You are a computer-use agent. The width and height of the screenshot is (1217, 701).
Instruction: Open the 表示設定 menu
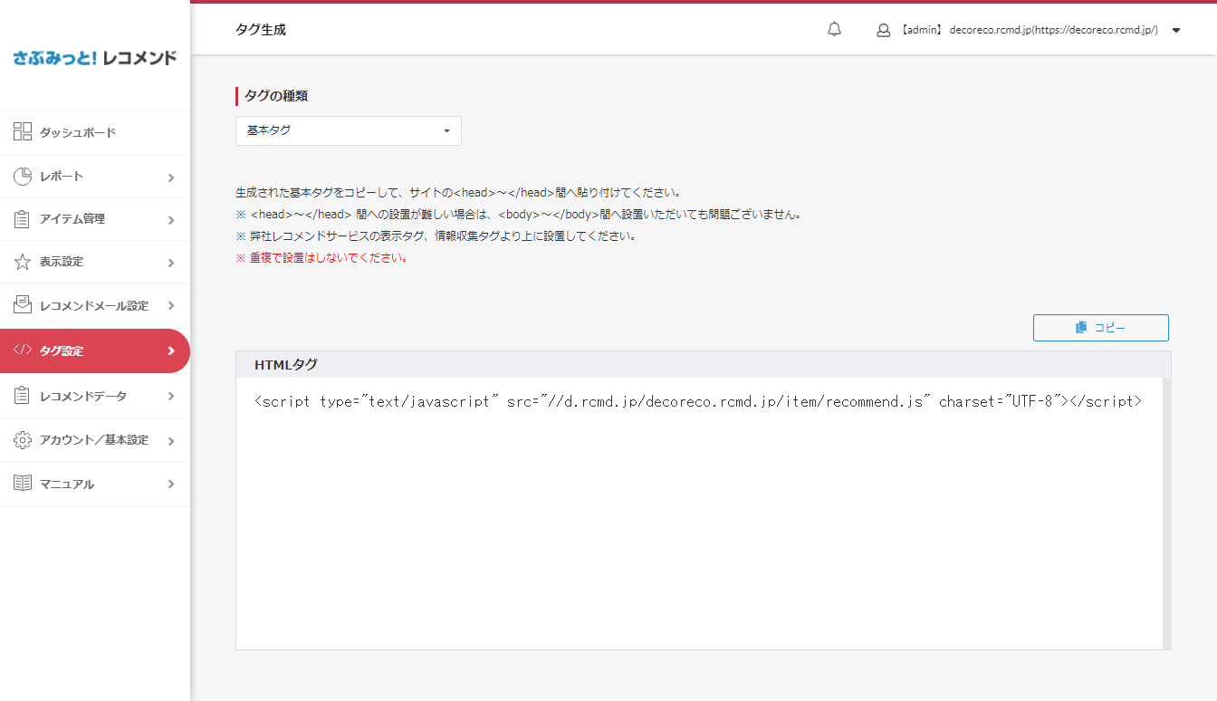[x=95, y=262]
